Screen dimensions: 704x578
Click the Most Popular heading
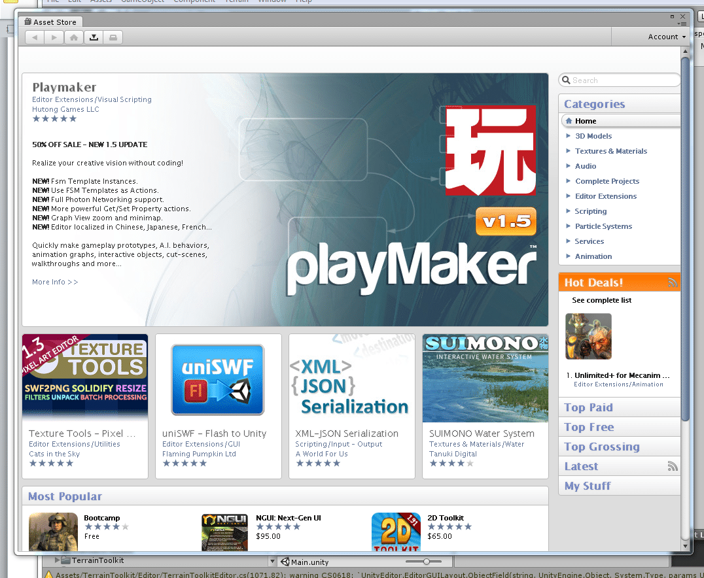click(65, 496)
